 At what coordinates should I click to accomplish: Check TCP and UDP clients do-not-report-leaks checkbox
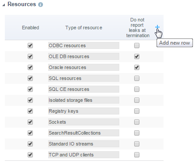tap(137, 155)
